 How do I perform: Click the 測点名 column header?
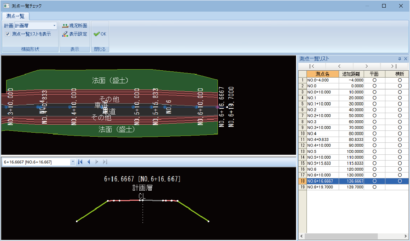pos(322,74)
